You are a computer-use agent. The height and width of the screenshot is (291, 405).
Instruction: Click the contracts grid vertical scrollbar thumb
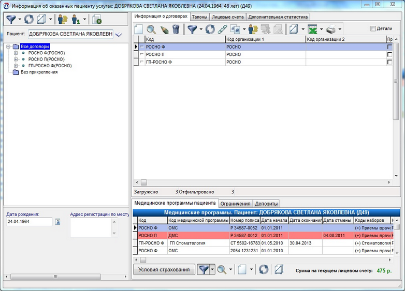(396, 81)
